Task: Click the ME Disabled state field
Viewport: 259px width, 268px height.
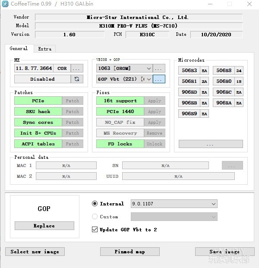Action: (x=42, y=79)
